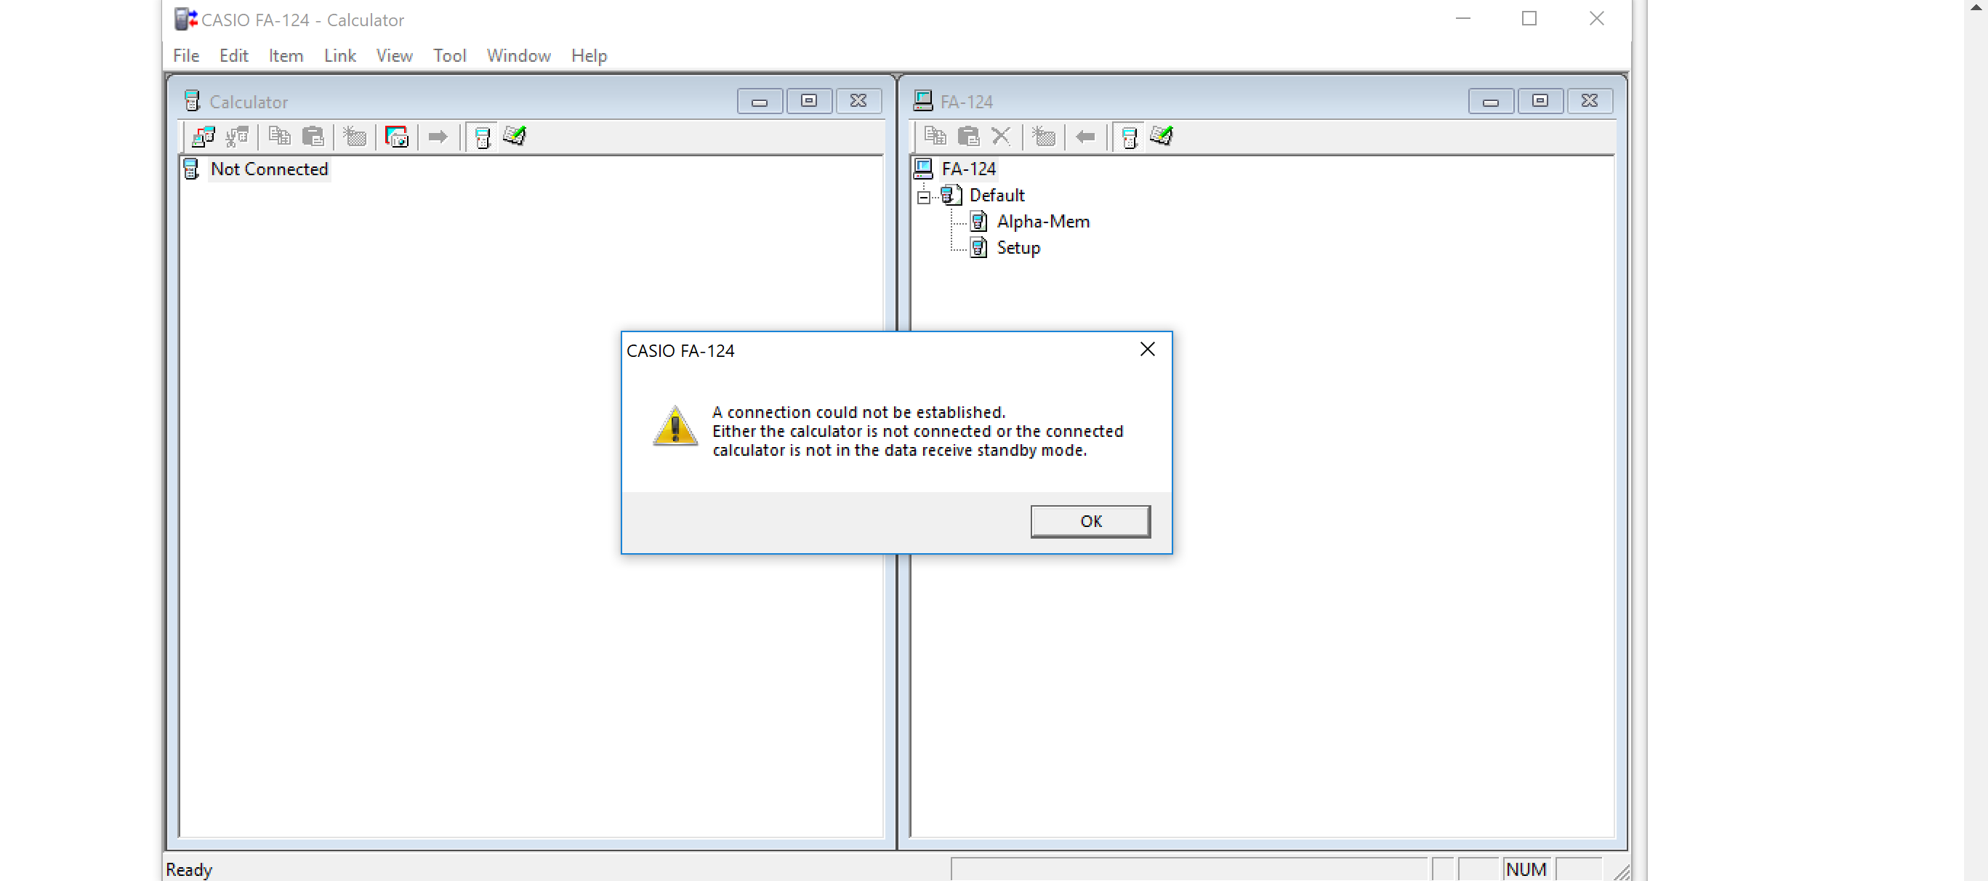Click the Ready text in status bar

(189, 869)
